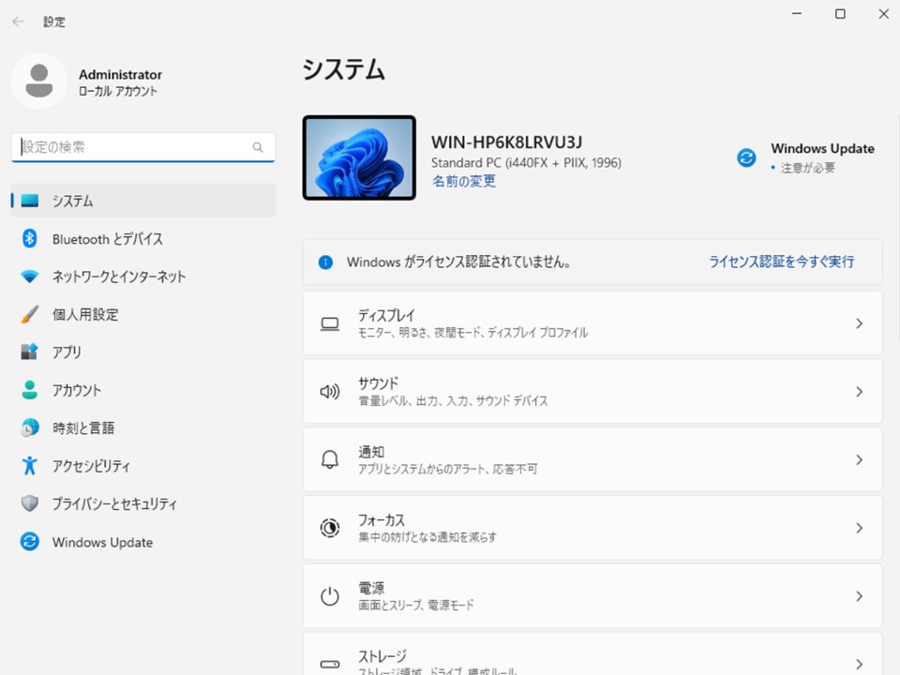Open the 電源 settings card
900x675 pixels.
pos(592,596)
